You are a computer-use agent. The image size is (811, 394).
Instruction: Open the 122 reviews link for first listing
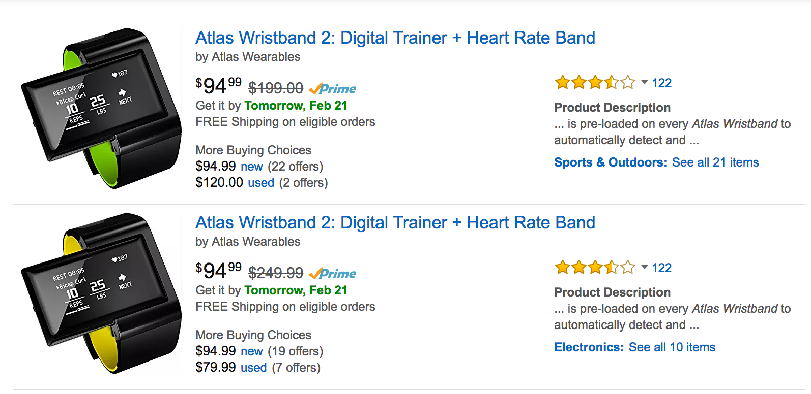click(x=661, y=83)
